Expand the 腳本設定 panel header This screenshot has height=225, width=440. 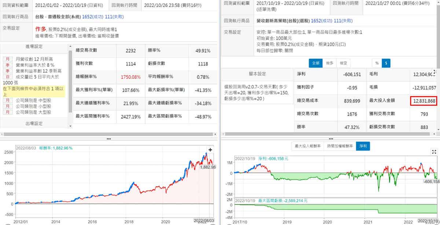click(x=257, y=74)
